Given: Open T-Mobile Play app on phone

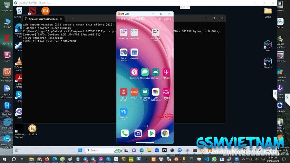Looking at the screenshot, I should [x=166, y=92].
